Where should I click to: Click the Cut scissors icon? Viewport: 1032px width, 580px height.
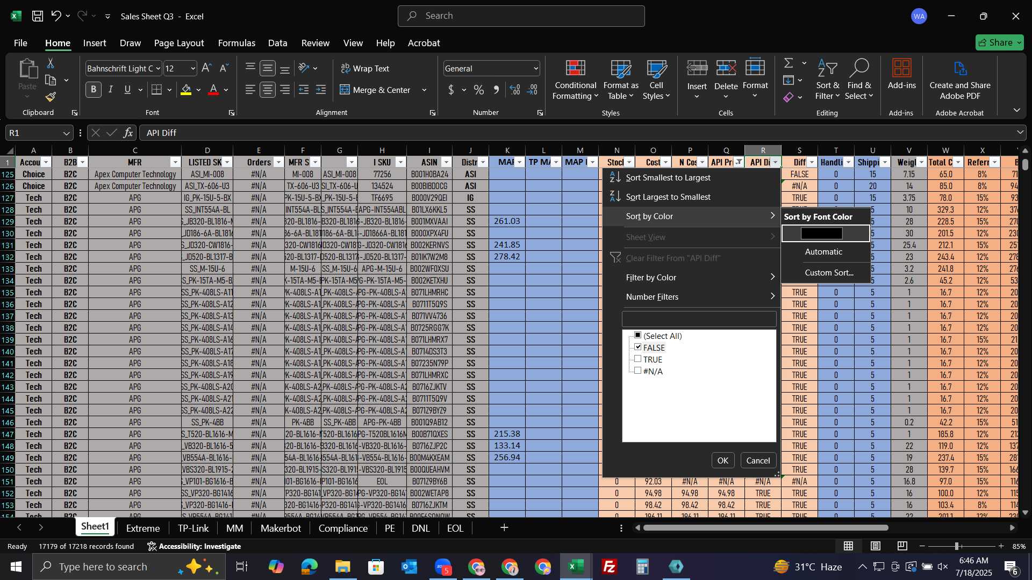pos(51,63)
